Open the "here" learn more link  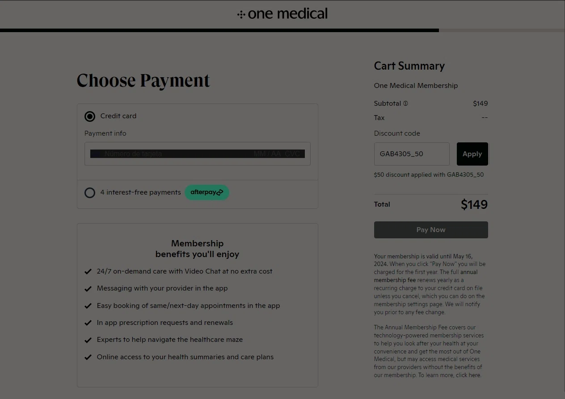click(474, 375)
